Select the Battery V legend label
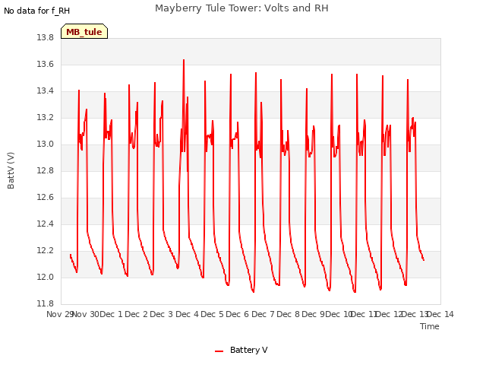This screenshot has height=365, width=486. (x=248, y=350)
